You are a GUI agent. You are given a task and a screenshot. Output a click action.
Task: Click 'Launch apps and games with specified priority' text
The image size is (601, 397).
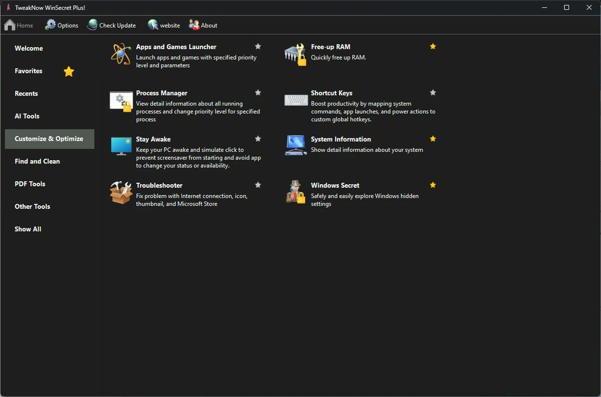click(196, 61)
